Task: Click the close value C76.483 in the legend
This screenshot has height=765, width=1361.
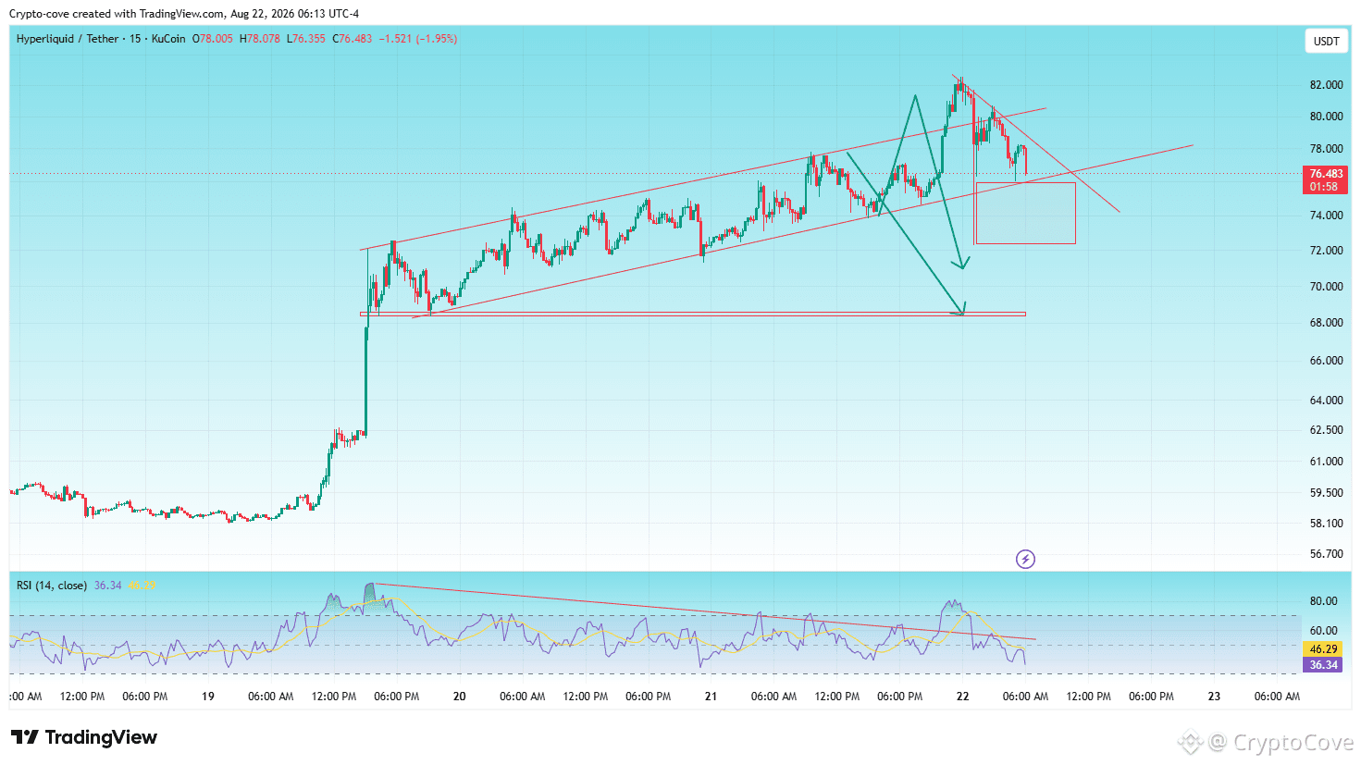Action: [x=353, y=39]
